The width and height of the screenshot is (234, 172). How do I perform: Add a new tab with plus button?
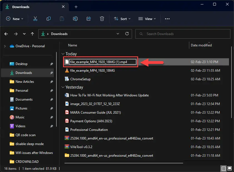point(76,7)
